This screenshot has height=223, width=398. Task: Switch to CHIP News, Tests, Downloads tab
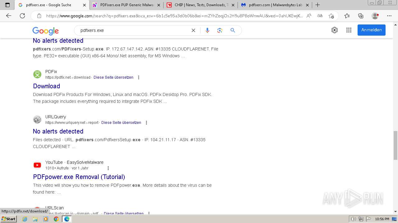(201, 5)
